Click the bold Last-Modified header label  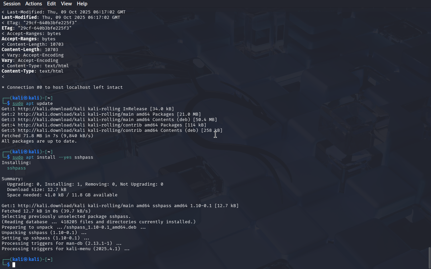(19, 17)
